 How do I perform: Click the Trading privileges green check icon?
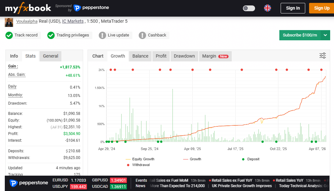click(51, 36)
